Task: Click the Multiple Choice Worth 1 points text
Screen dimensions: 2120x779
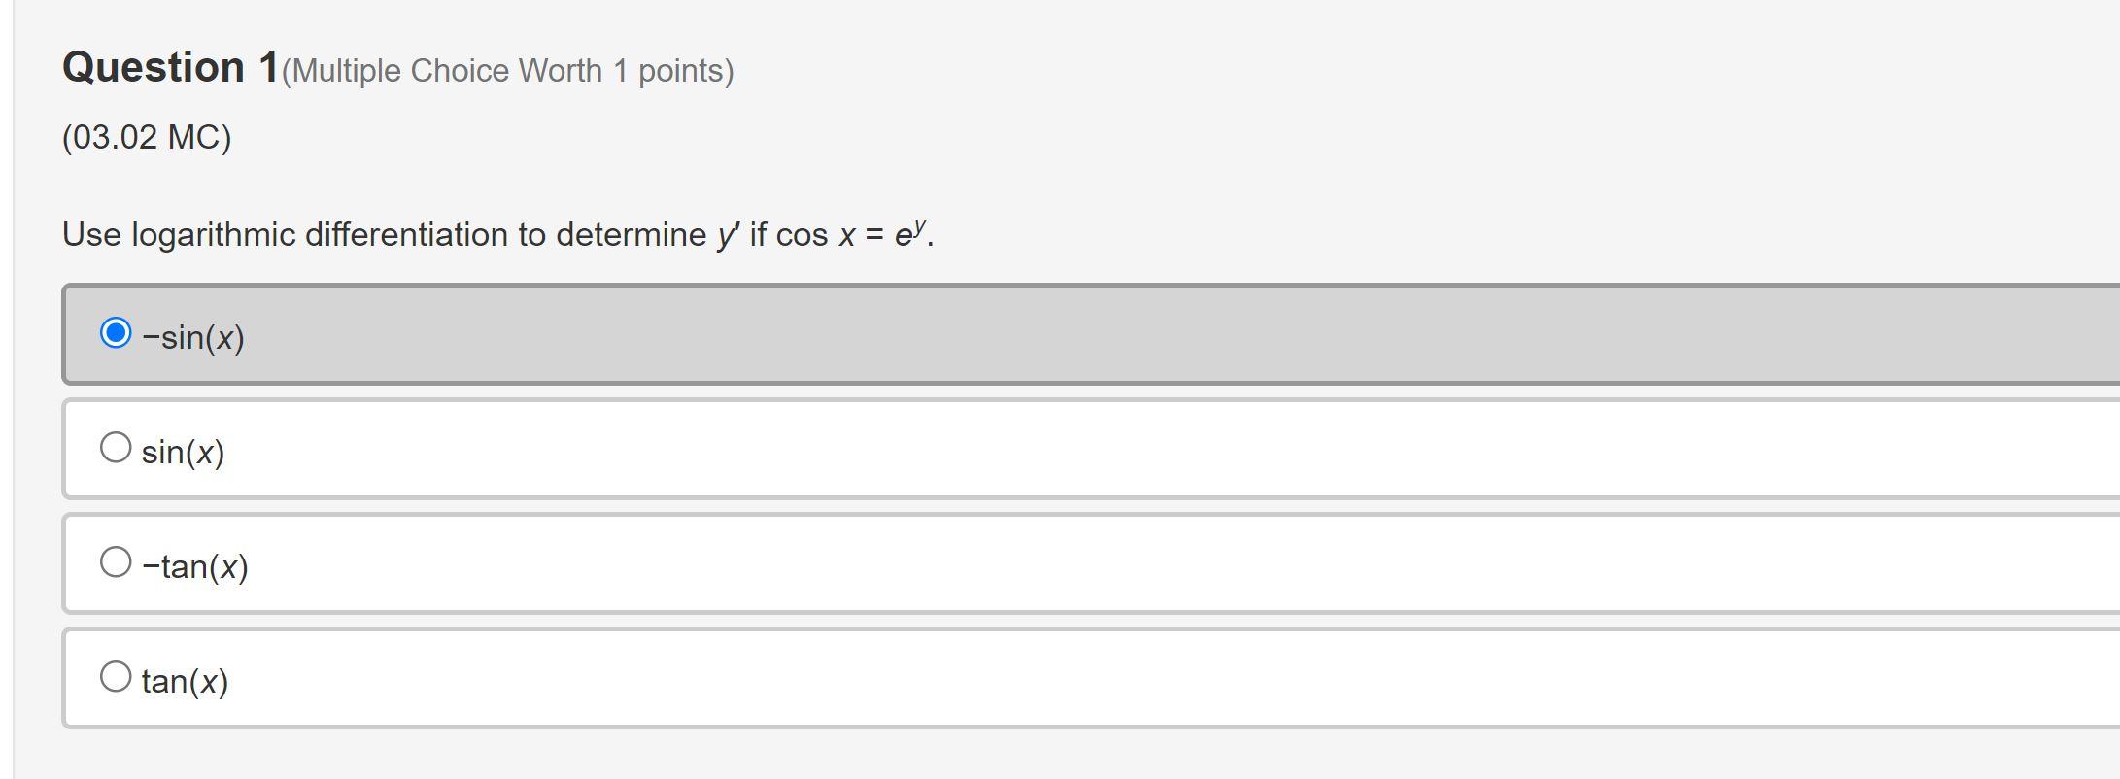Action: tap(505, 70)
